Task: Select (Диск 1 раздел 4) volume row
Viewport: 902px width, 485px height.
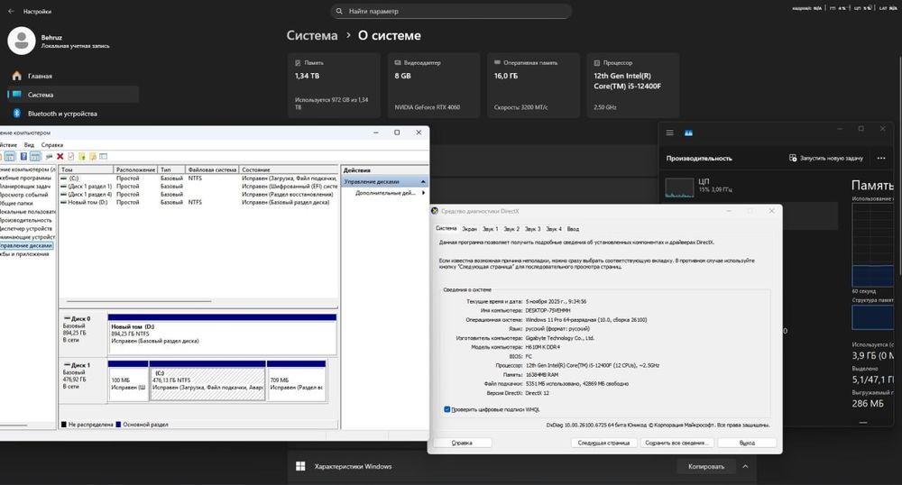Action: (x=198, y=194)
